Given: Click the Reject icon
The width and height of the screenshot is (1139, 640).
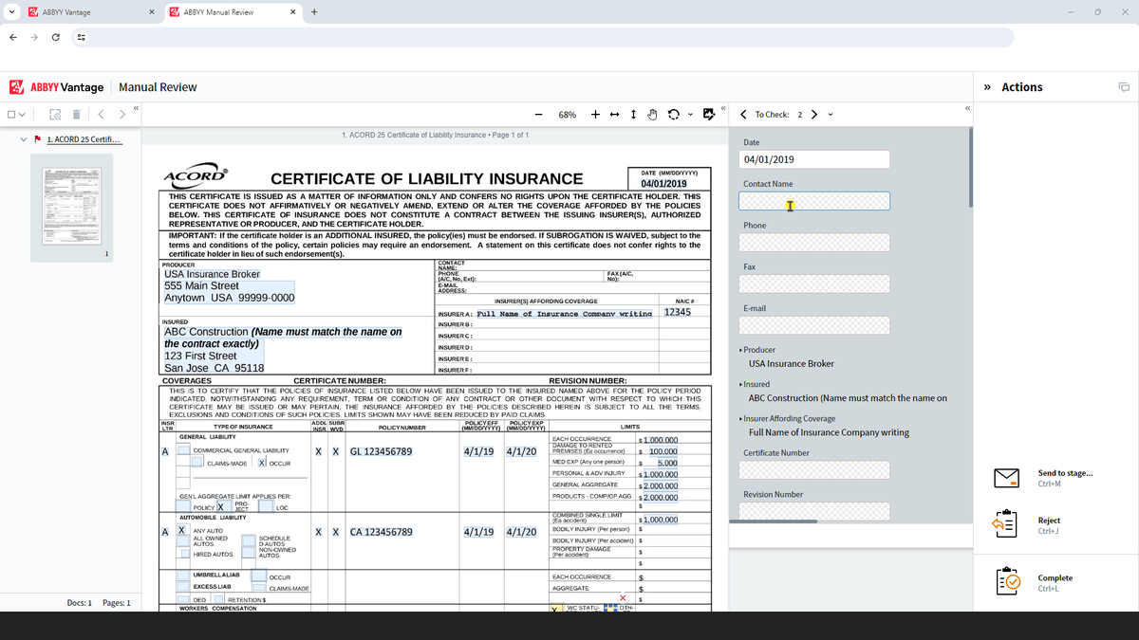Looking at the screenshot, I should [x=1005, y=525].
